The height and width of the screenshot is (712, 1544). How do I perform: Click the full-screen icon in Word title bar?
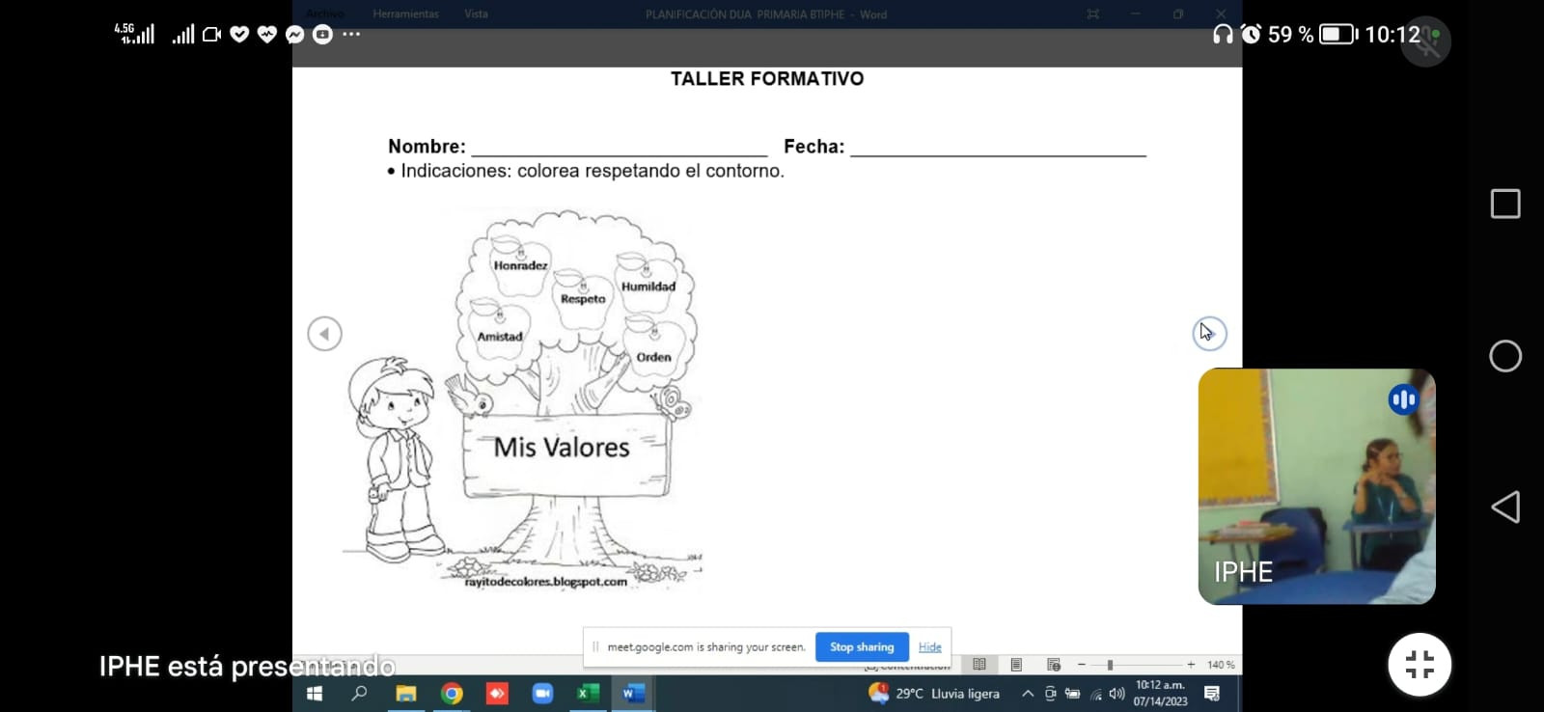coord(1092,14)
